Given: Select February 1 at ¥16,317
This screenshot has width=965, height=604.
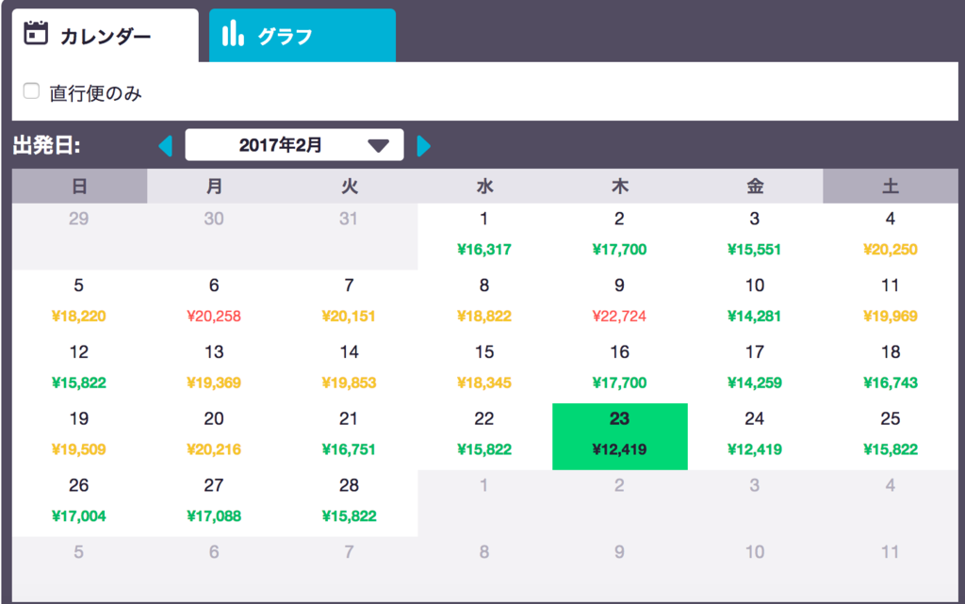Looking at the screenshot, I should point(485,237).
